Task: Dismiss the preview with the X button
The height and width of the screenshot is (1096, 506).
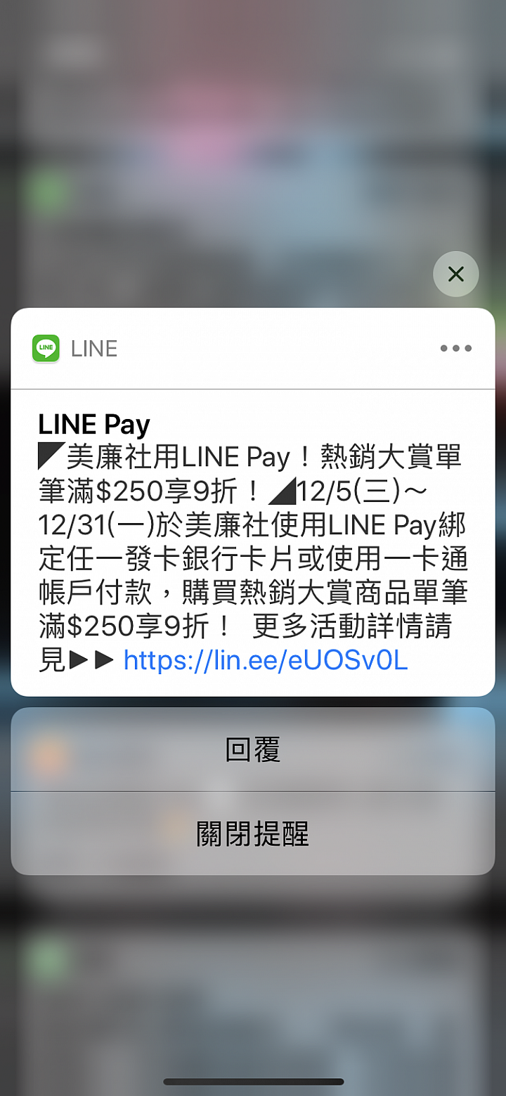Action: click(455, 273)
